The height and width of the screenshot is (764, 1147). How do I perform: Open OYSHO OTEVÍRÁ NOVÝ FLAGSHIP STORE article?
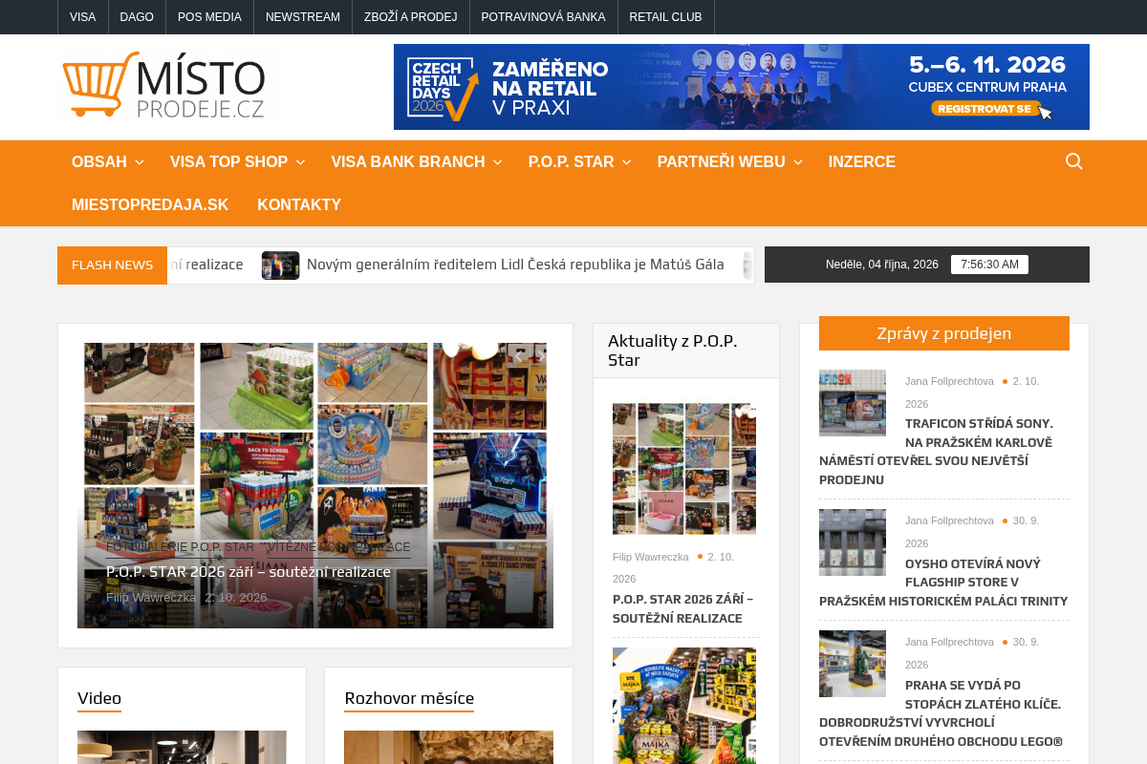943,582
